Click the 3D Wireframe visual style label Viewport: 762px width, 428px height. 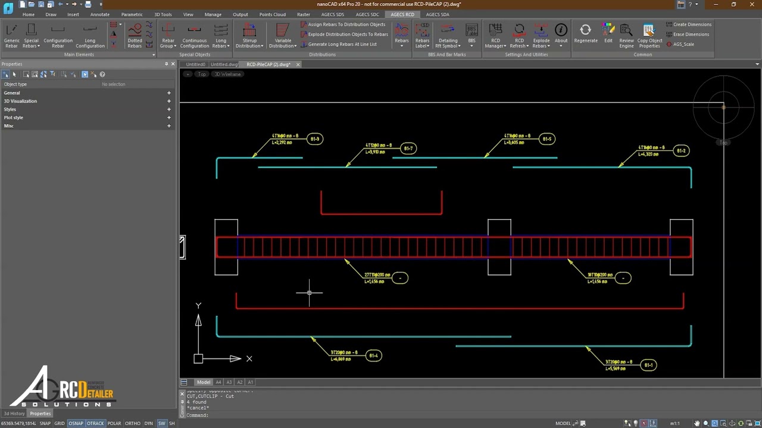[x=227, y=74]
